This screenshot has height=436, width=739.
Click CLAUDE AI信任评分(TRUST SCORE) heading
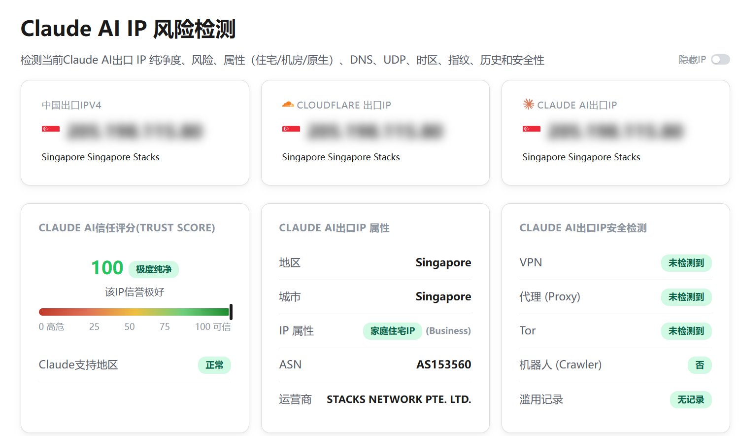(127, 228)
